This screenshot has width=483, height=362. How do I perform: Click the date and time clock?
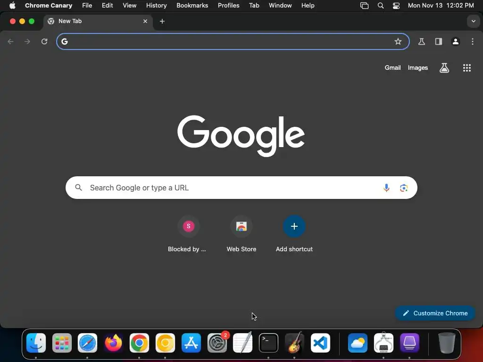[x=441, y=6]
